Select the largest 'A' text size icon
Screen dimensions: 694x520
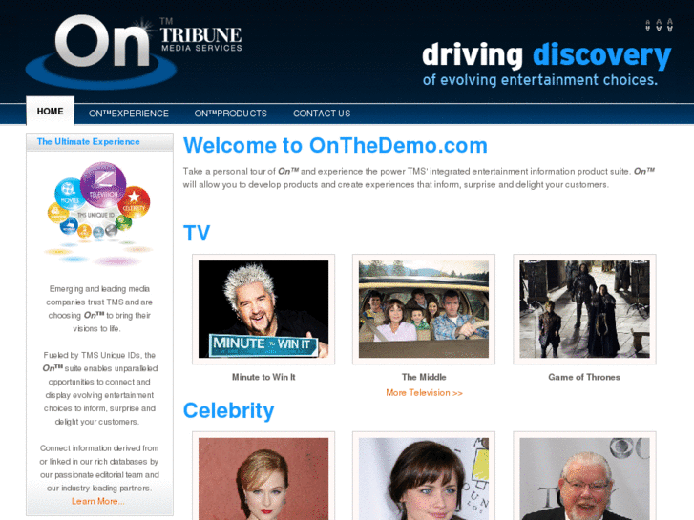pyautogui.click(x=670, y=25)
